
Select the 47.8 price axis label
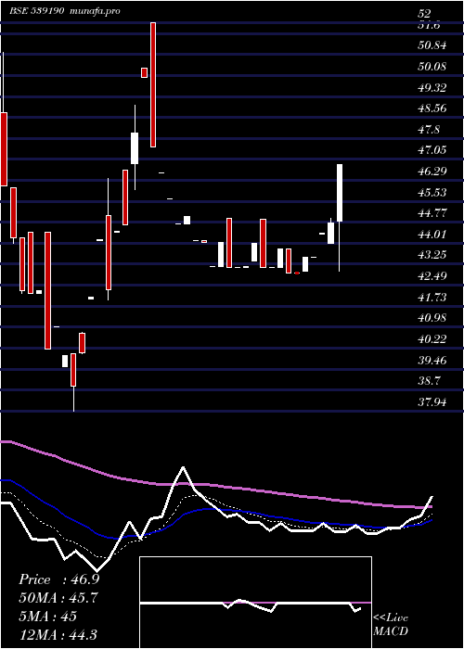coord(429,130)
